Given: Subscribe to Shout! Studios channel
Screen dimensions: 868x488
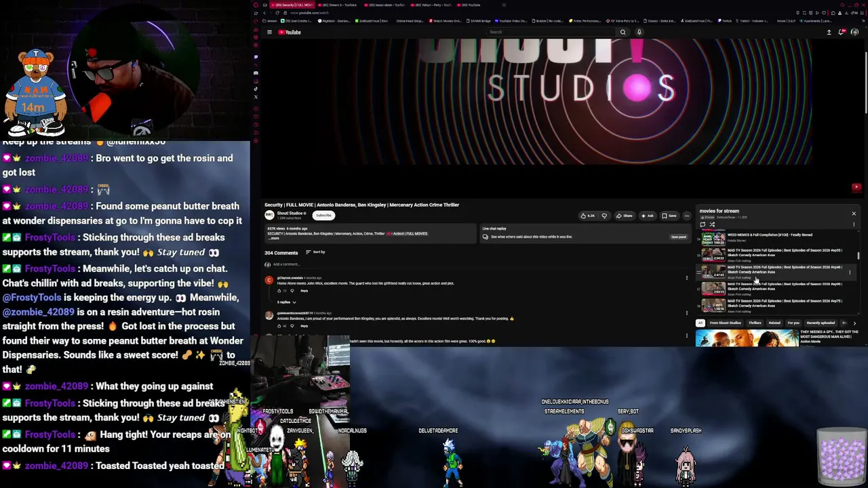Looking at the screenshot, I should tap(323, 215).
